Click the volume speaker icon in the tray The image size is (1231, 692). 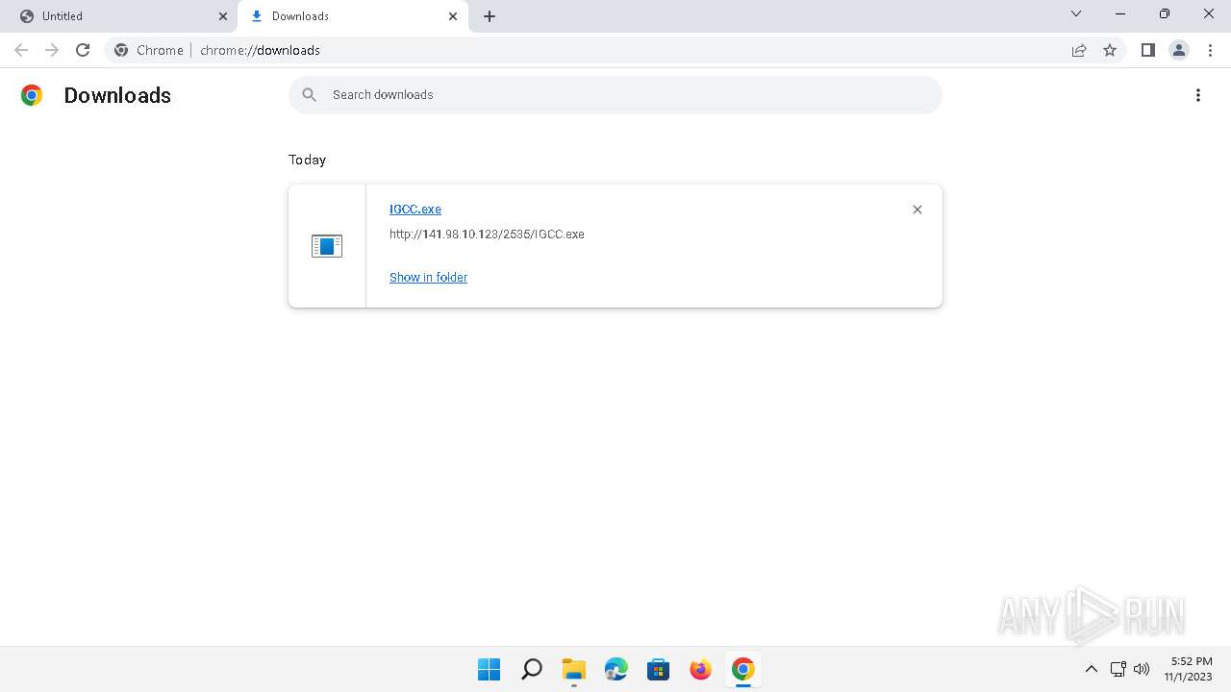tap(1142, 669)
